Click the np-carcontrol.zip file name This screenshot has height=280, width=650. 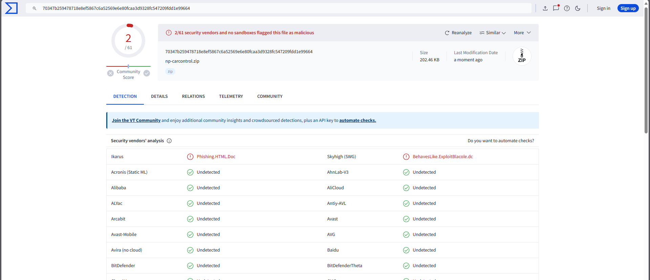tap(182, 61)
